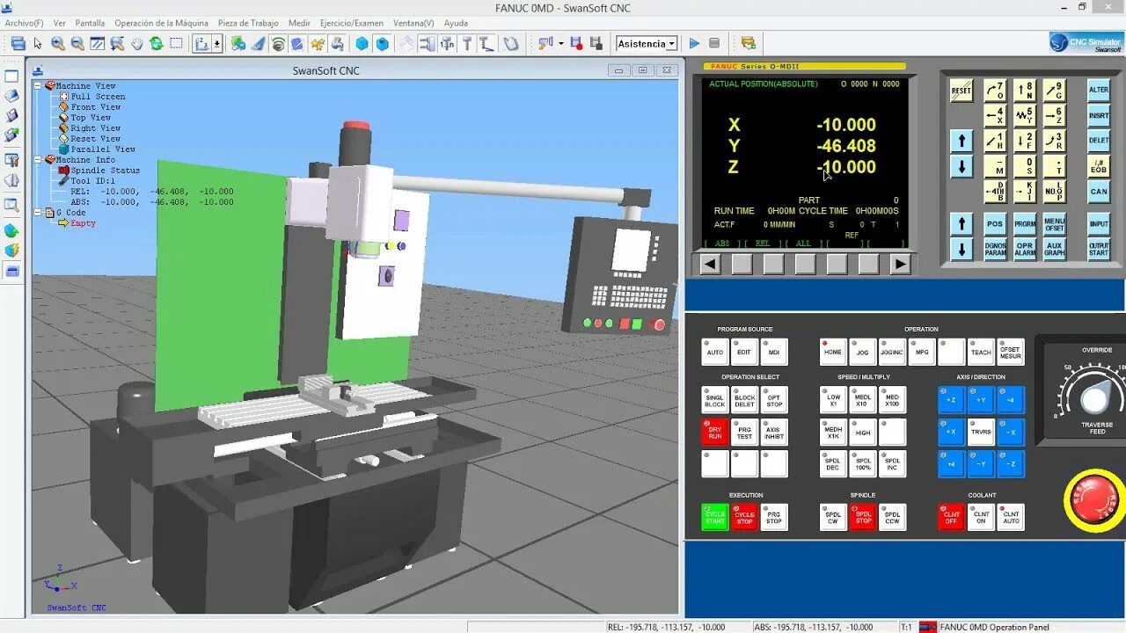Click the 7/O keypad key

tap(995, 91)
